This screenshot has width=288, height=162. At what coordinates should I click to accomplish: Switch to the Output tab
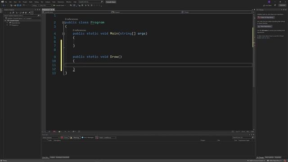[x=52, y=157]
